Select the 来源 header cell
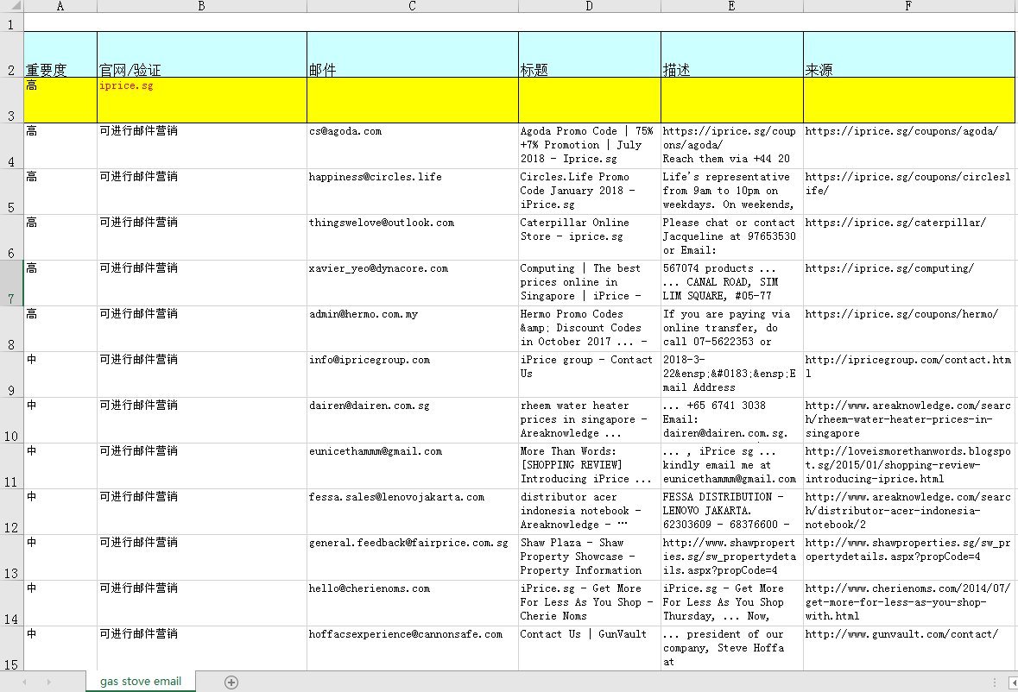The width and height of the screenshot is (1018, 692). [x=909, y=54]
